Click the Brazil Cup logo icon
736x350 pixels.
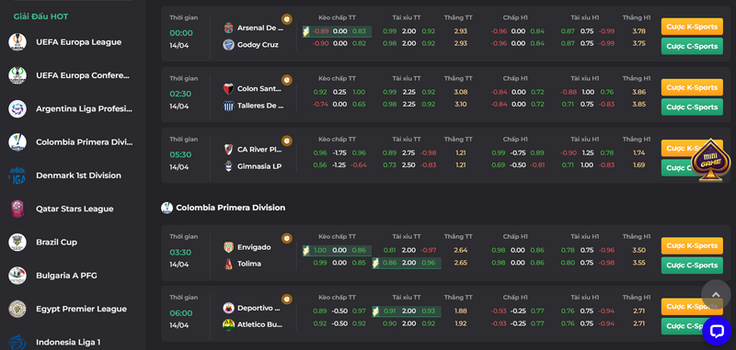tap(17, 243)
